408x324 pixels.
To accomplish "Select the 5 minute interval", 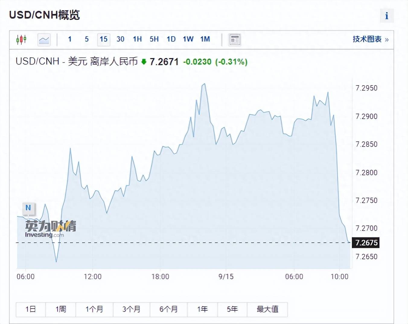I will [87, 39].
